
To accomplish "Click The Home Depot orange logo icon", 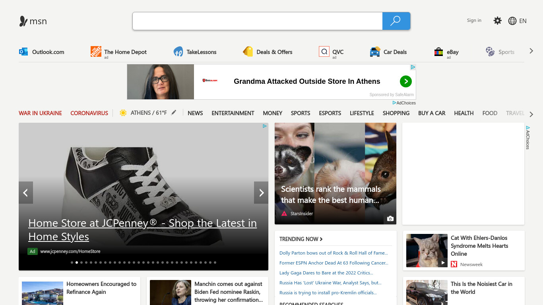I will coord(96,51).
